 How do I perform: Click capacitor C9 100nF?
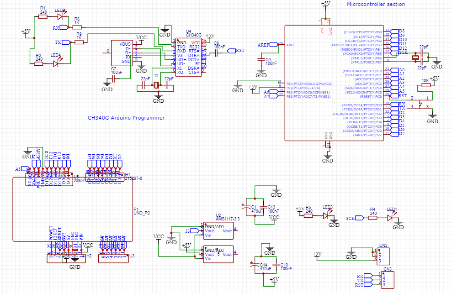[x=261, y=59]
